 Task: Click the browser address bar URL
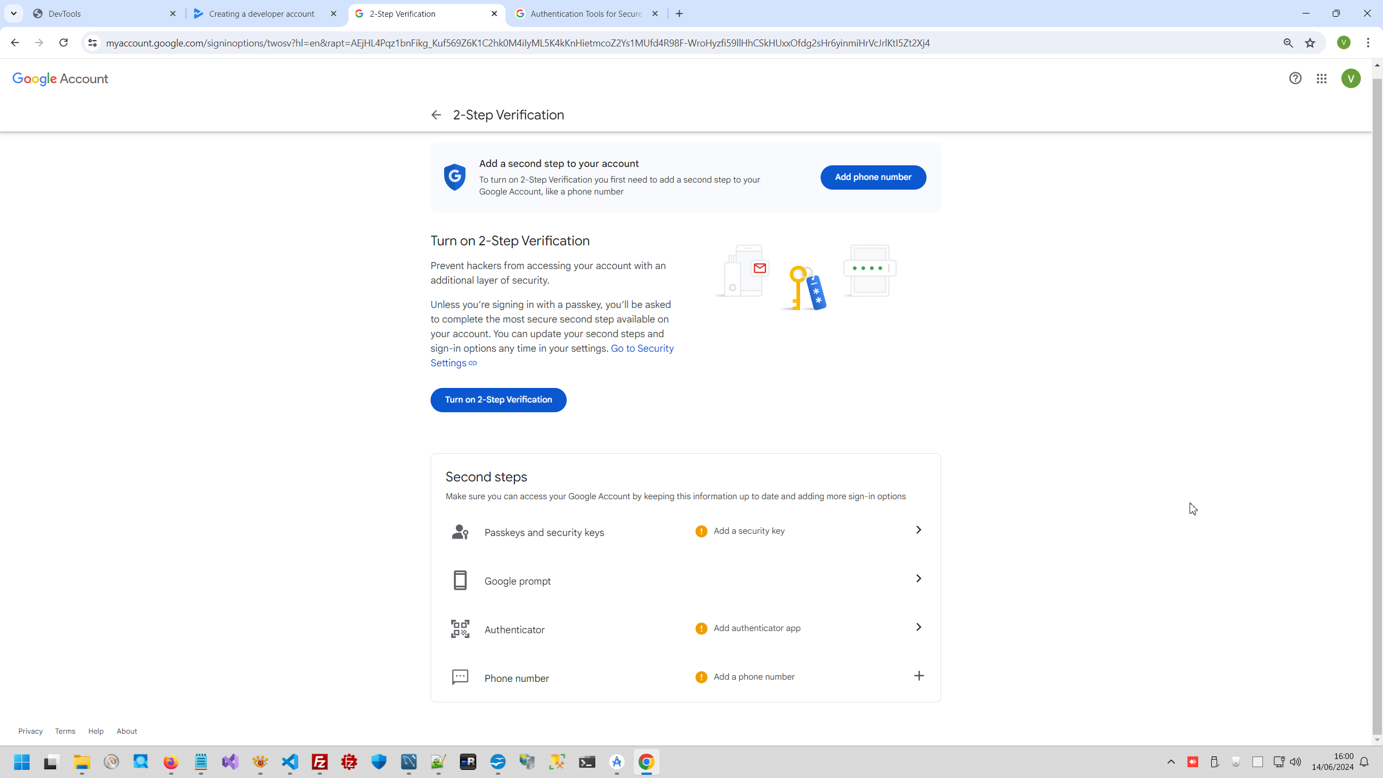[x=518, y=43]
